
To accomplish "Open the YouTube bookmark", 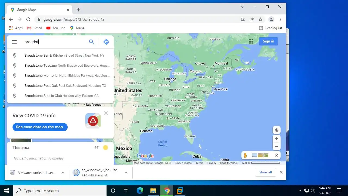I will (x=56, y=28).
